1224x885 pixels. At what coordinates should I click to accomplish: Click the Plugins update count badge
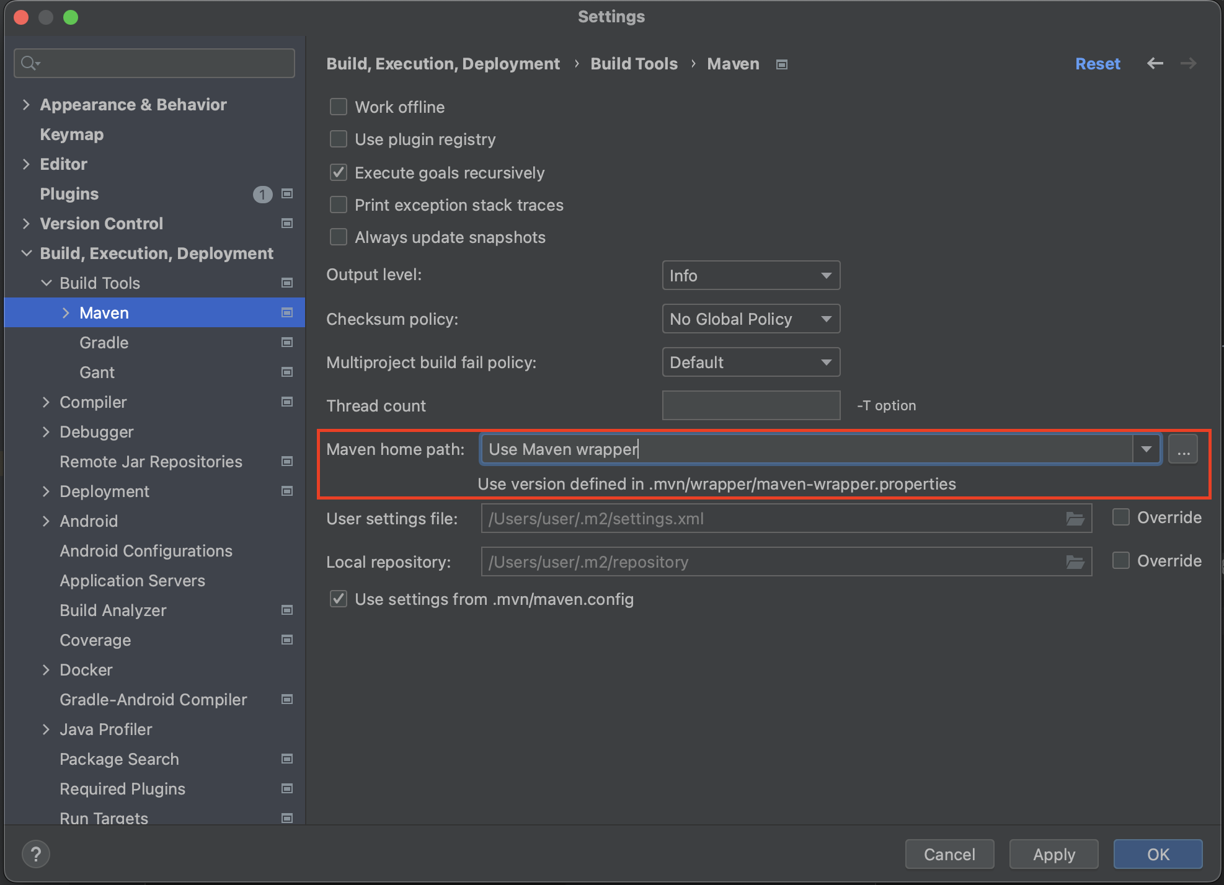[x=262, y=195]
